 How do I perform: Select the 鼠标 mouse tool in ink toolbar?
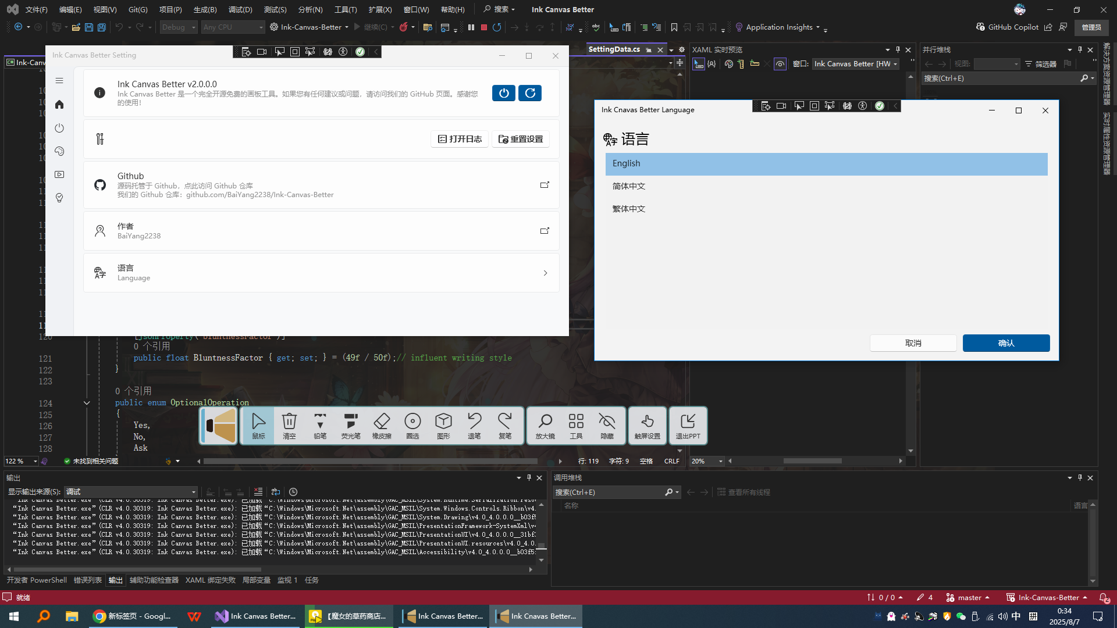coord(258,426)
